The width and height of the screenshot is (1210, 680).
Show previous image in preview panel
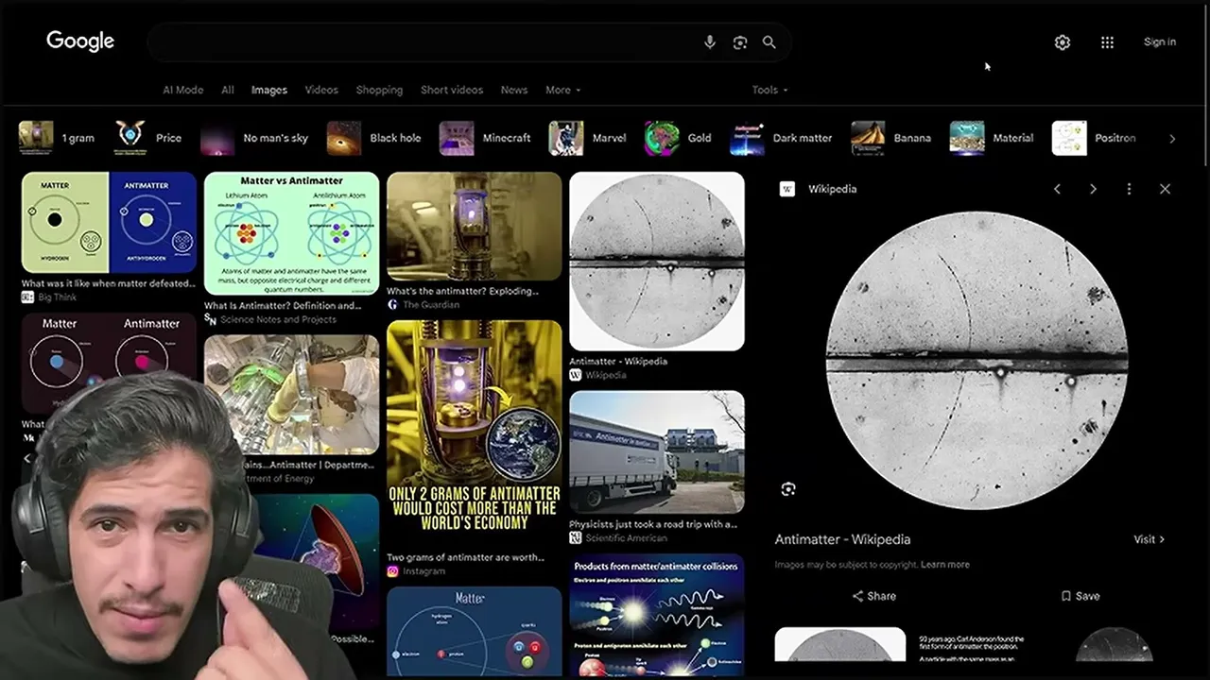click(x=1057, y=189)
